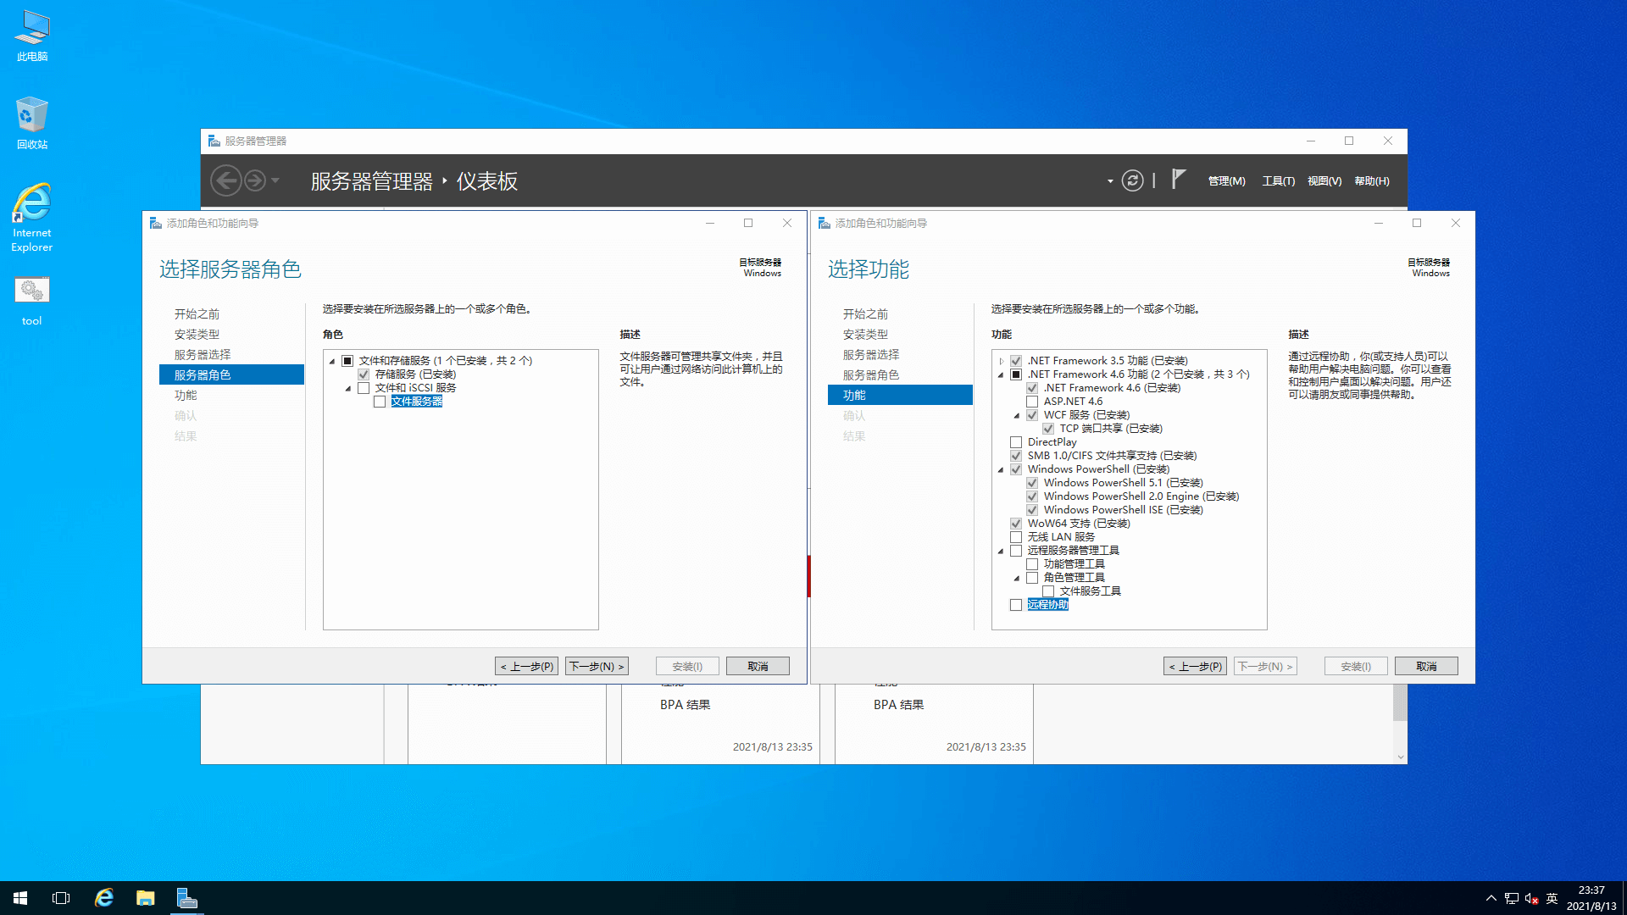Screen dimensions: 1627x915
Task: Open the 管理(M) menu
Action: pyautogui.click(x=1226, y=181)
